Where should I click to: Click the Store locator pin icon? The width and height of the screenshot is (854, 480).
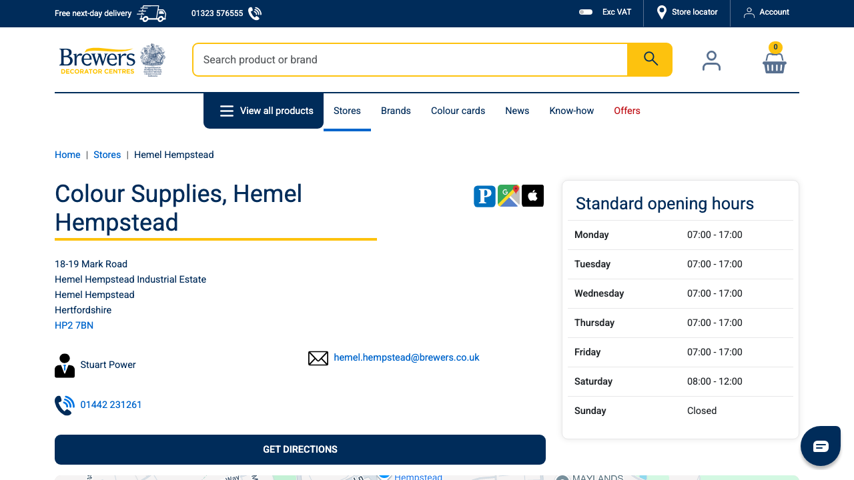662,13
